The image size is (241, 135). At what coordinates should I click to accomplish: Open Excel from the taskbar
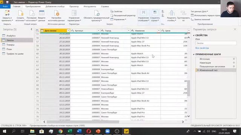pyautogui.click(x=70, y=131)
